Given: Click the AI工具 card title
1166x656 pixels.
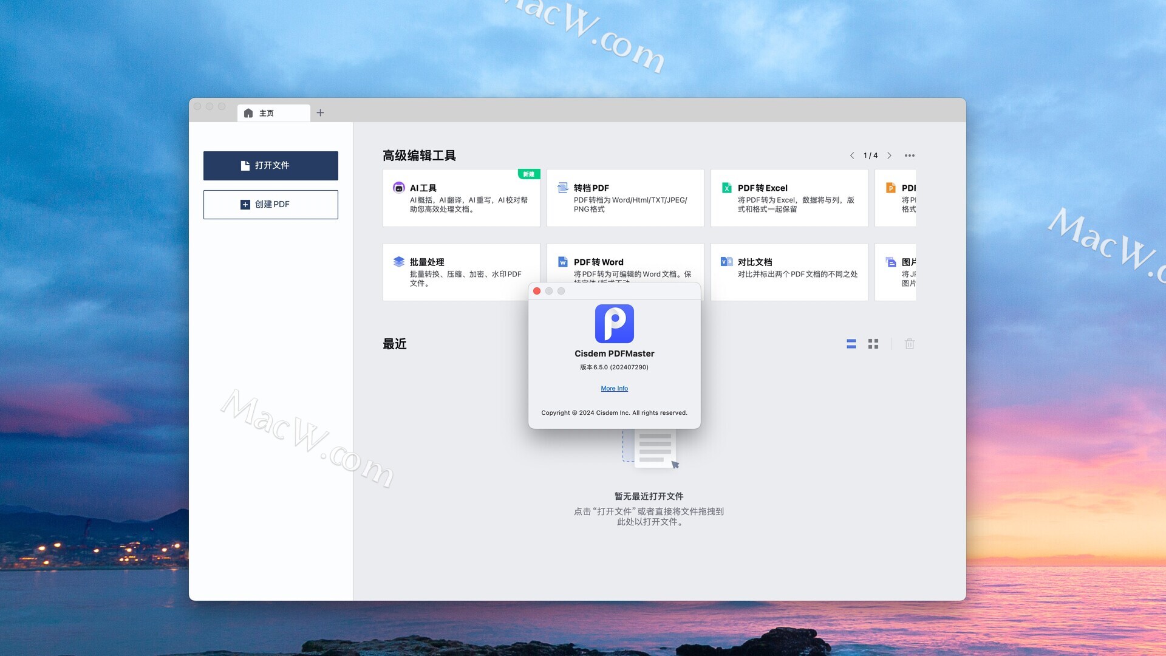Looking at the screenshot, I should pyautogui.click(x=423, y=188).
